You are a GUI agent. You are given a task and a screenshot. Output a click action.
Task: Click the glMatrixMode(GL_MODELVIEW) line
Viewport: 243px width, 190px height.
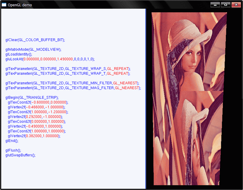click(33, 50)
